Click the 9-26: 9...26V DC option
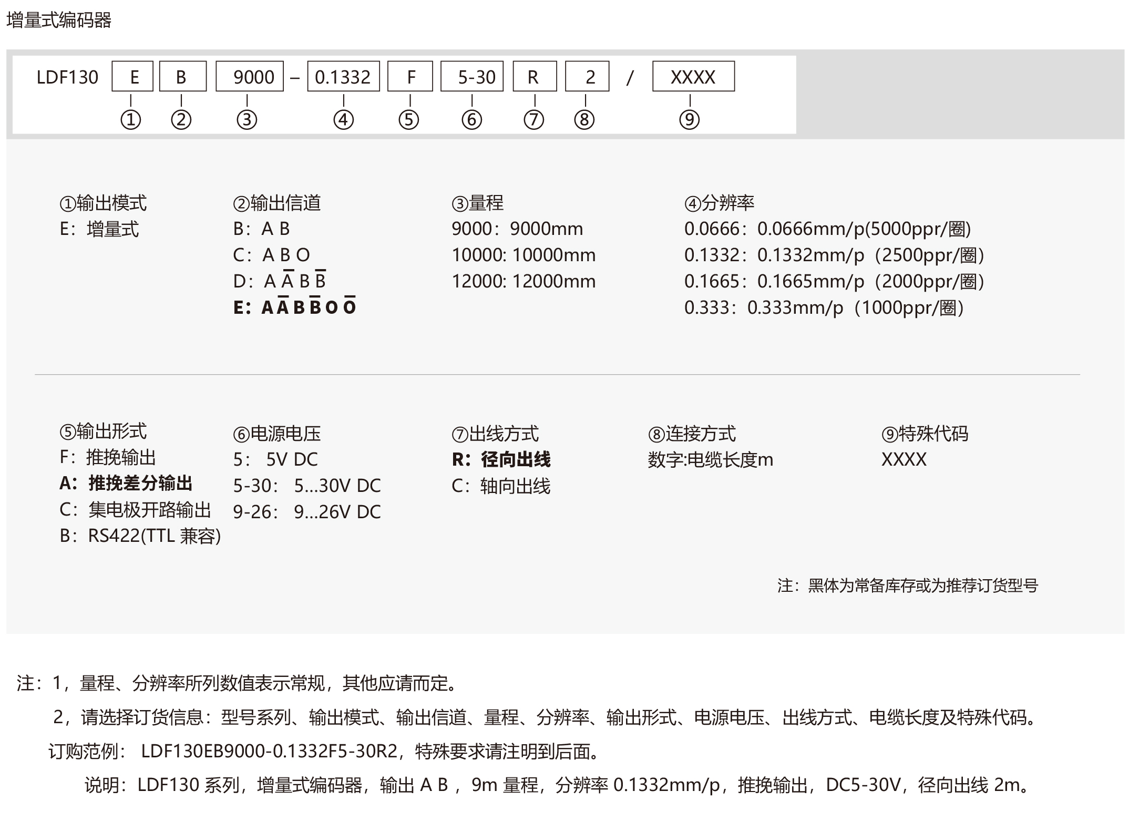 click(307, 511)
